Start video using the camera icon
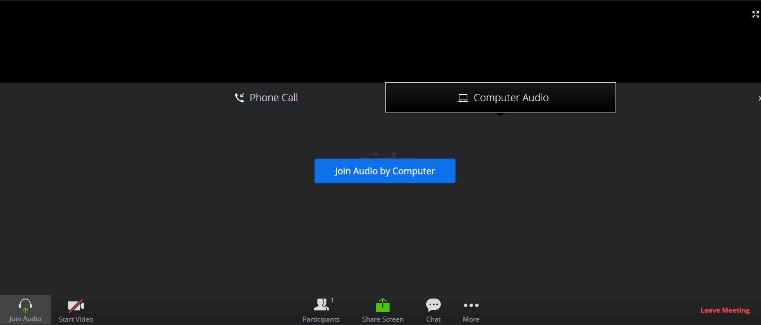The height and width of the screenshot is (325, 761). [76, 306]
